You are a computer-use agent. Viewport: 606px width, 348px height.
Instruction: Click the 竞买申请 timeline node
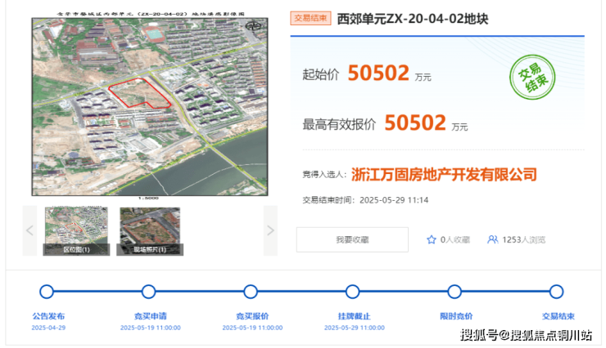148,292
